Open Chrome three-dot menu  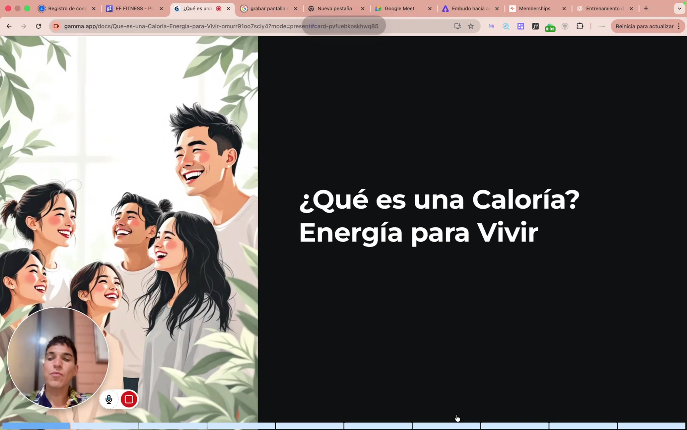tap(679, 26)
